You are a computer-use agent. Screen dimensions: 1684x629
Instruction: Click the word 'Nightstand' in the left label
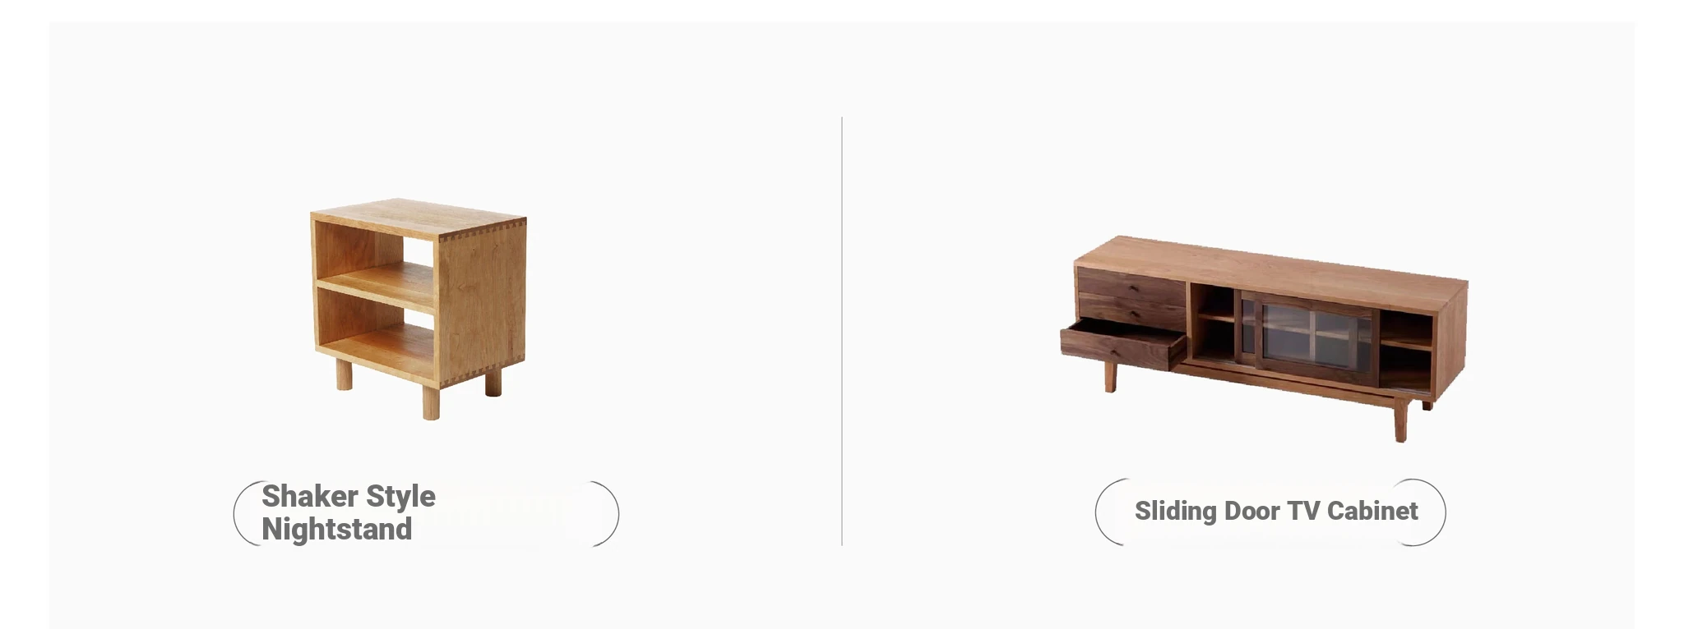tap(336, 530)
